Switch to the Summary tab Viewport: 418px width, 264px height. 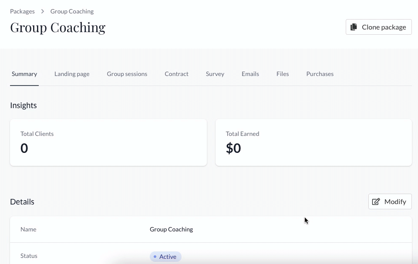click(24, 74)
